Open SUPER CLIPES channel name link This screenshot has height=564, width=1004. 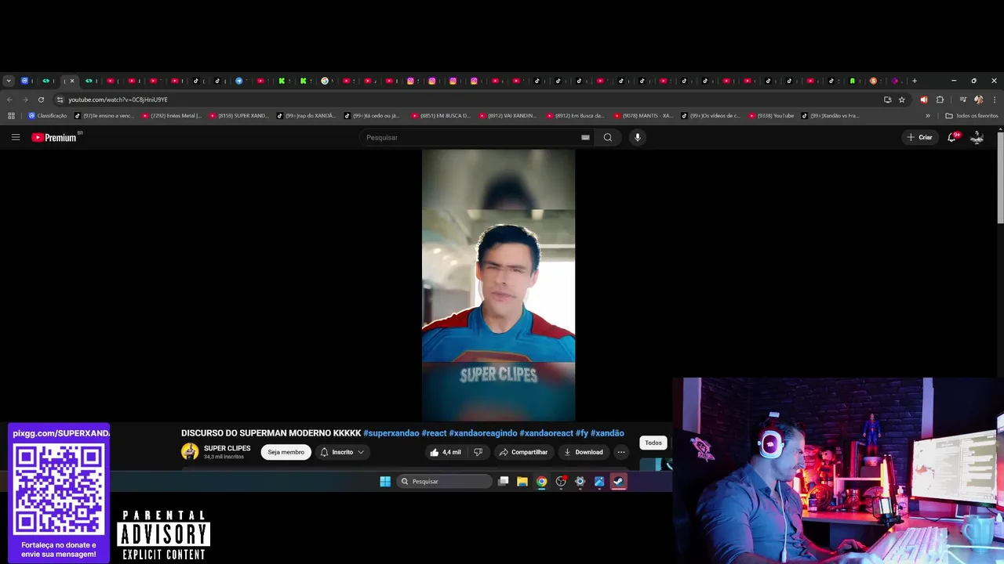[x=227, y=448]
